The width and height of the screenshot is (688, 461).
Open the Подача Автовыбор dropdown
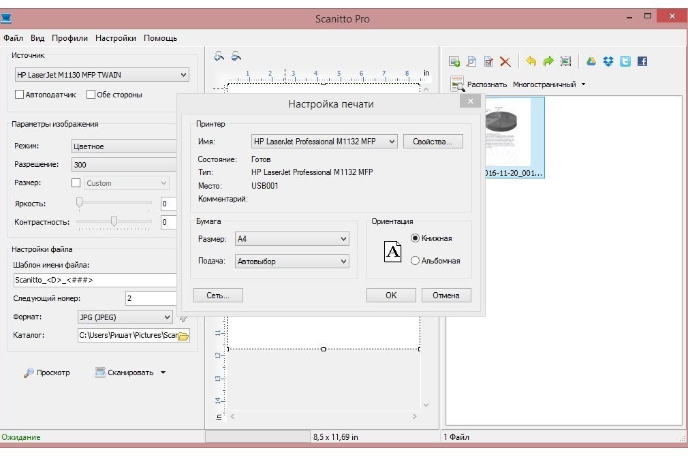coord(292,261)
